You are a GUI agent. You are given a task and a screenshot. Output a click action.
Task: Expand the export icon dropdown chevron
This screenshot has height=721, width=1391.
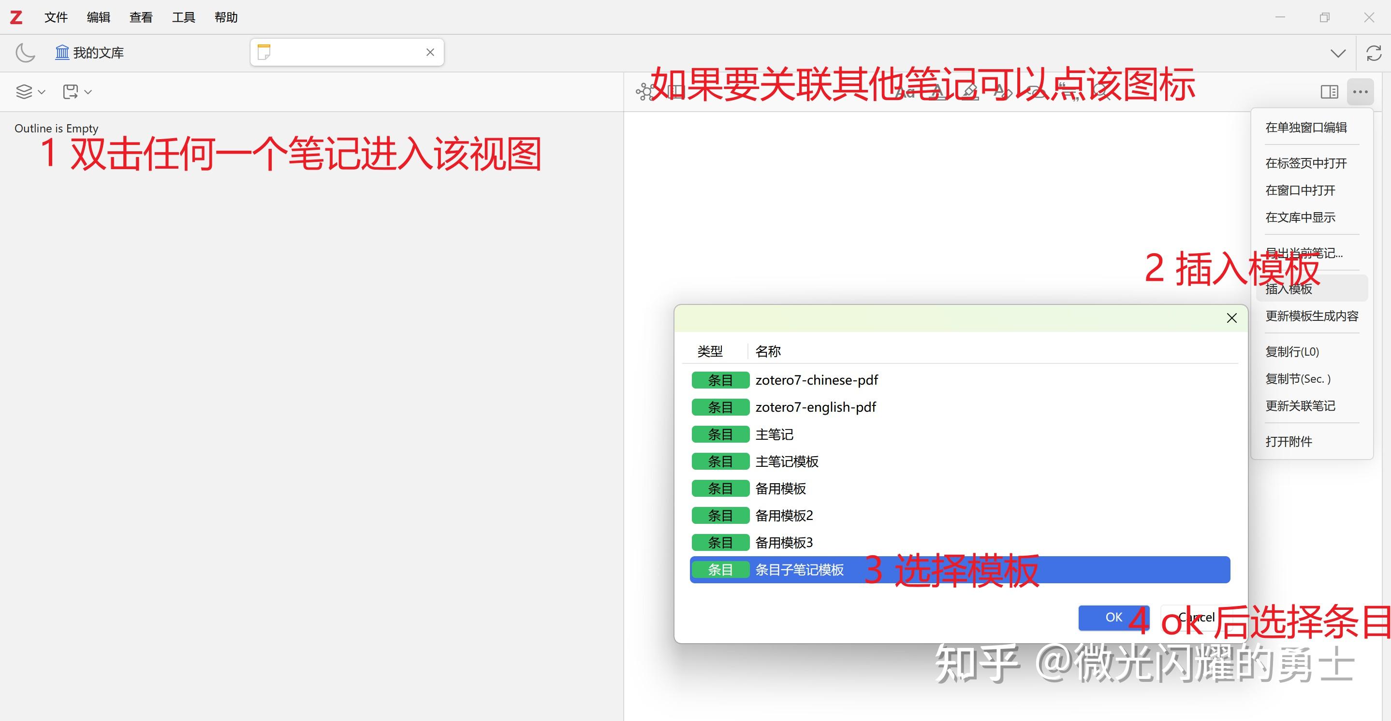click(88, 93)
